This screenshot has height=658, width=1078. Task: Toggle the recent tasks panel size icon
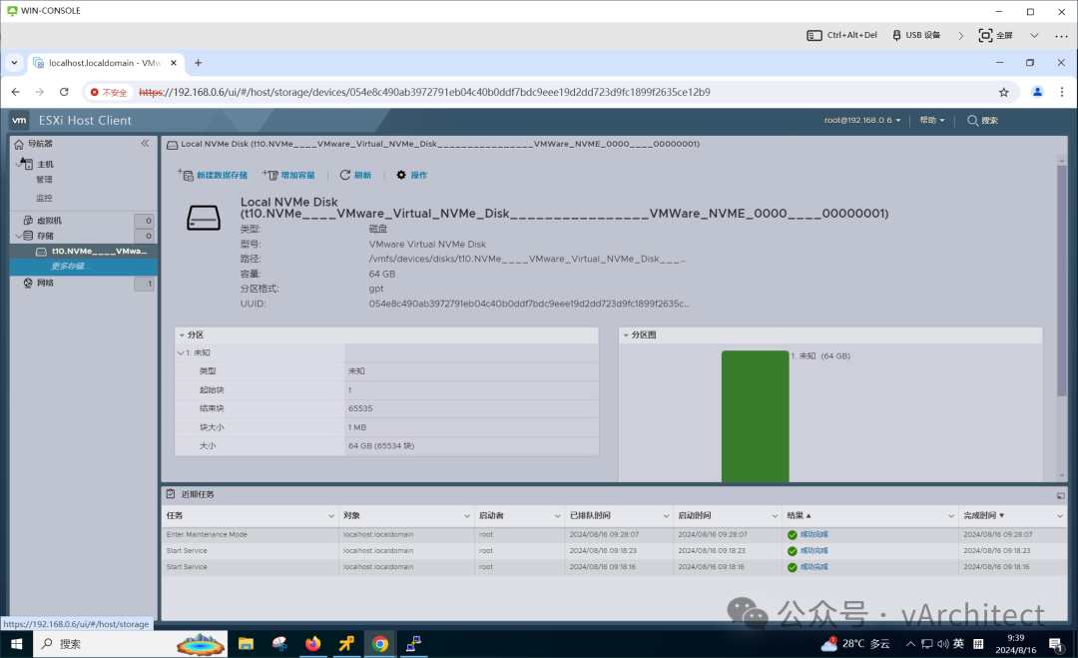click(x=1061, y=495)
